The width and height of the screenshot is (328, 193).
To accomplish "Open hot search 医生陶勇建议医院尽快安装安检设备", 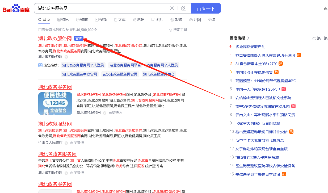I will (265, 166).
